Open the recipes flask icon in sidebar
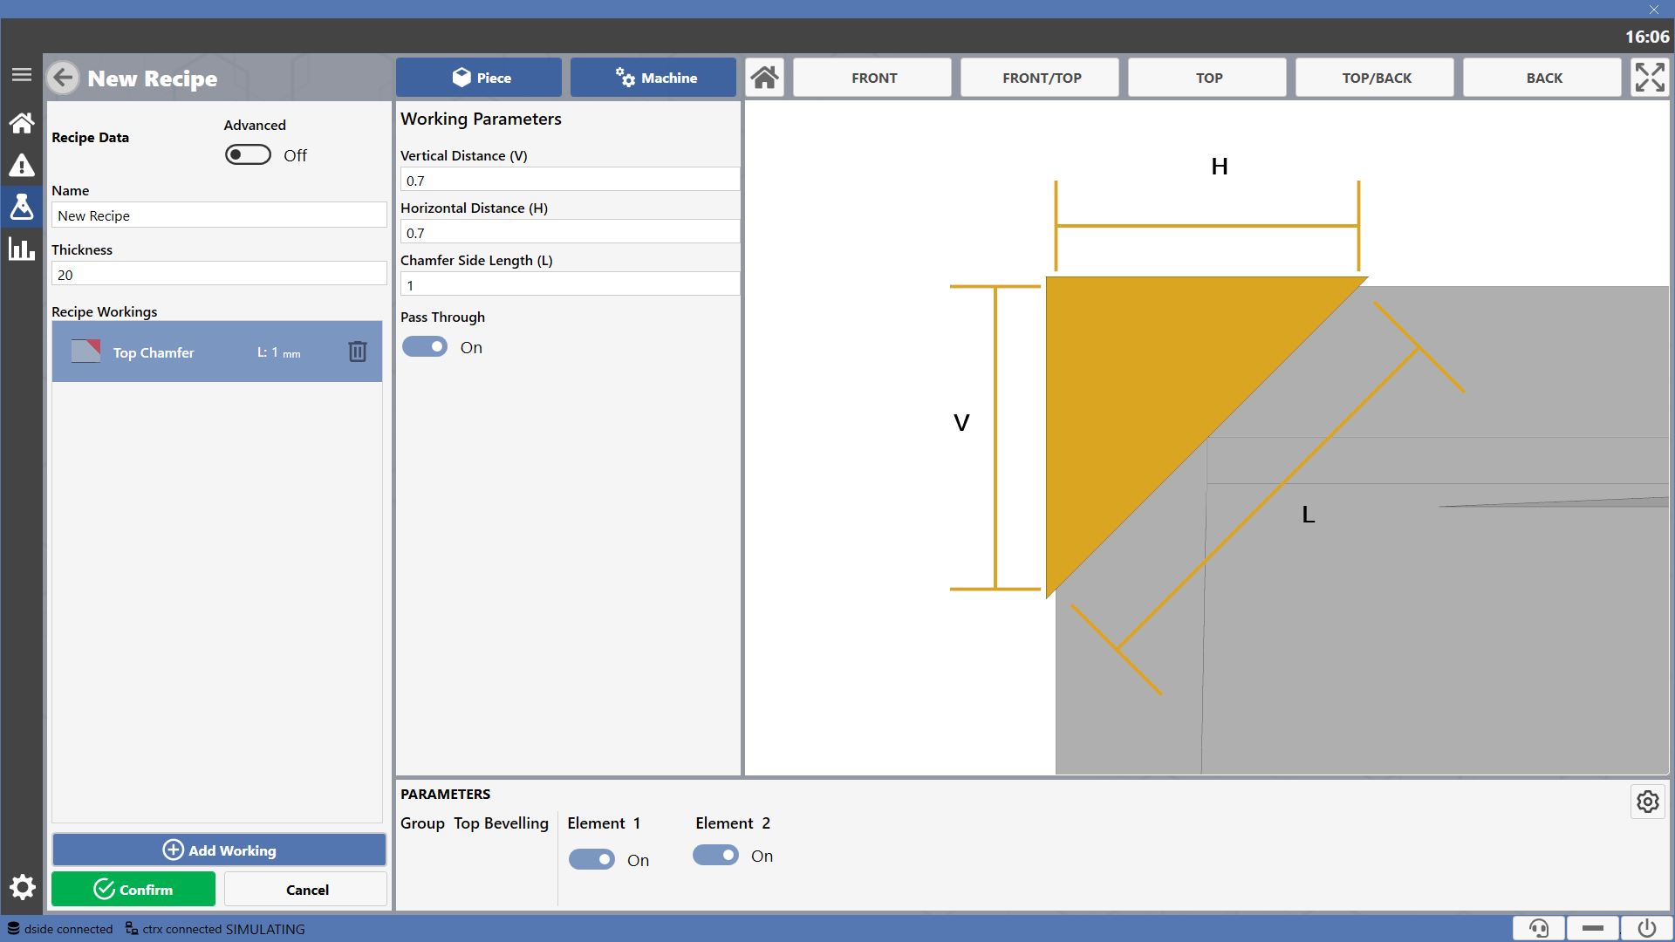1675x942 pixels. coord(22,207)
